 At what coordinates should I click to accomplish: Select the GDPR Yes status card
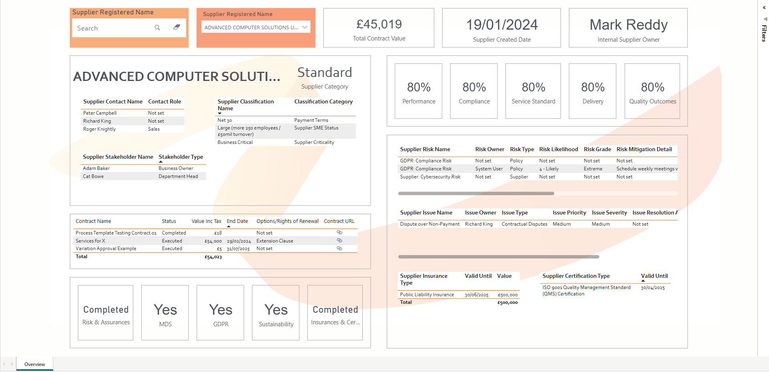coord(220,313)
